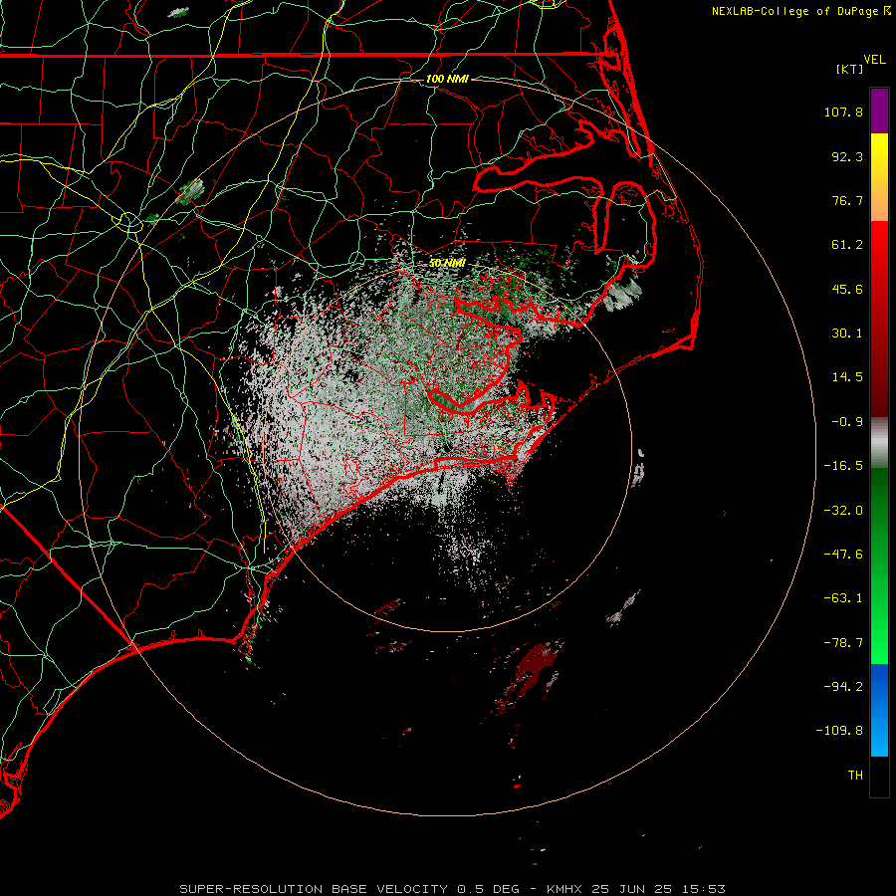
Task: Click the 45.6 velocity scale value
Action: click(x=847, y=289)
